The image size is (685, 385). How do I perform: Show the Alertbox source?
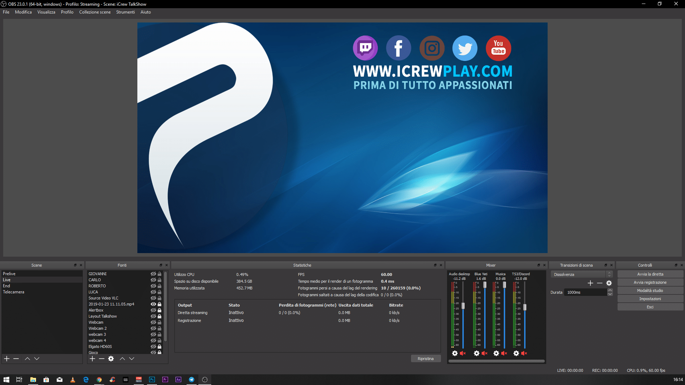click(153, 310)
